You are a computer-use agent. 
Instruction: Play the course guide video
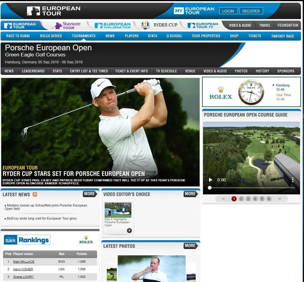(x=210, y=180)
